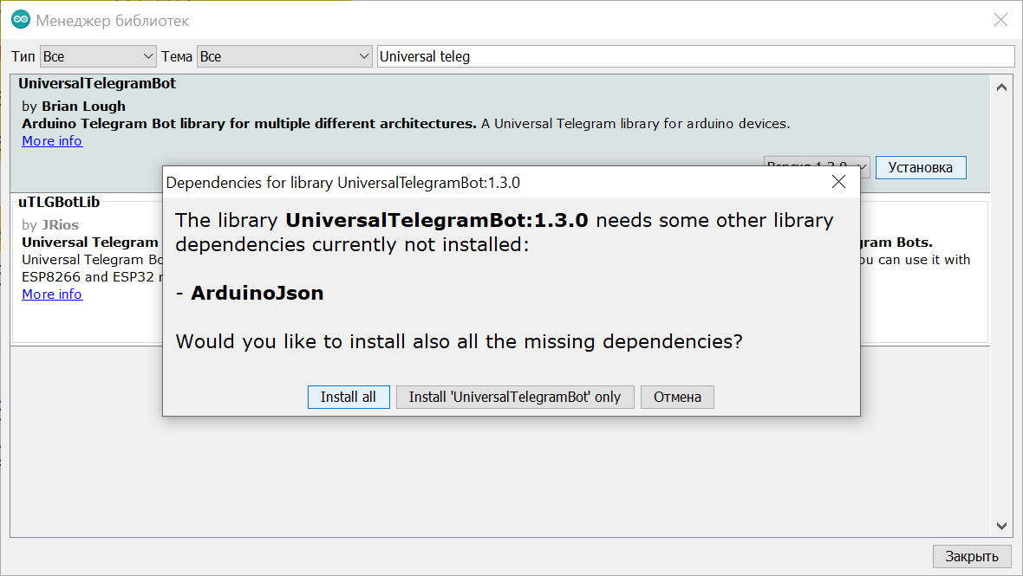Click the ArduinoJson dependency name
This screenshot has width=1023, height=576.
pos(257,294)
